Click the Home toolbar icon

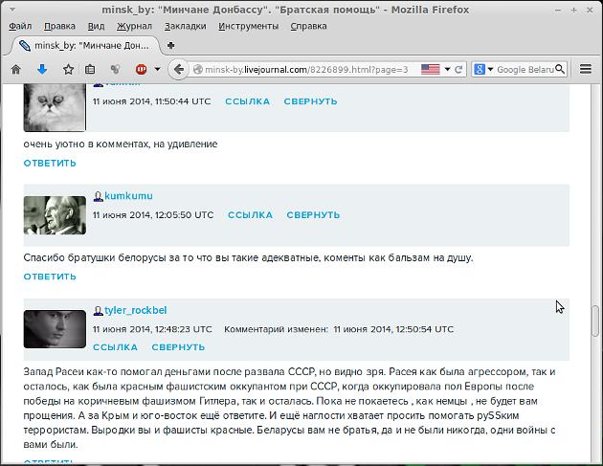pos(15,69)
